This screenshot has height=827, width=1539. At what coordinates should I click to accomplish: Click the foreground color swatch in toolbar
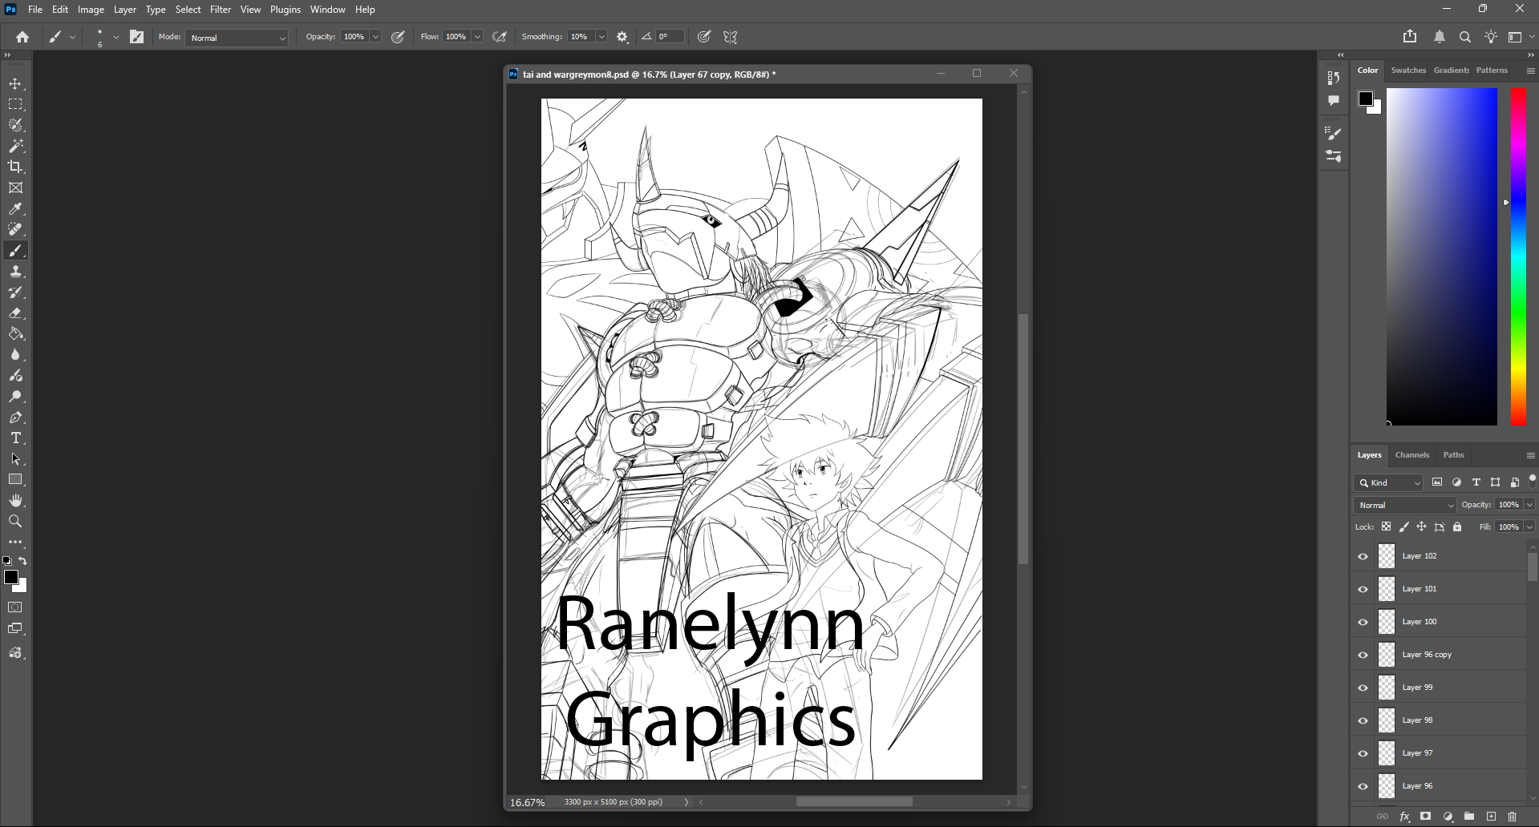11,577
